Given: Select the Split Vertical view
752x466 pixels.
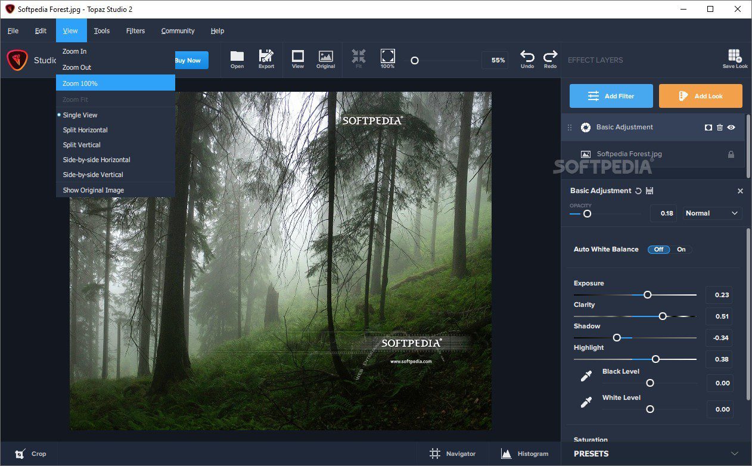Looking at the screenshot, I should point(116,145).
